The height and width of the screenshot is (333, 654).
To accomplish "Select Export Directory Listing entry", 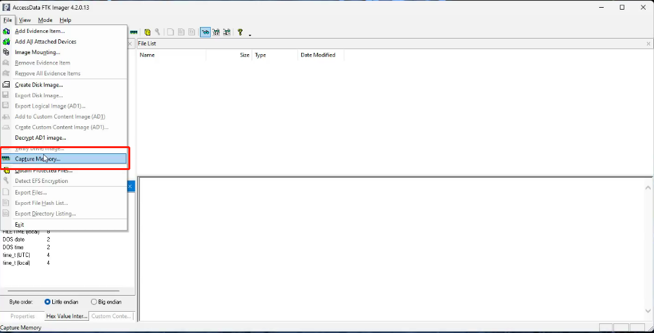I will pyautogui.click(x=64, y=214).
